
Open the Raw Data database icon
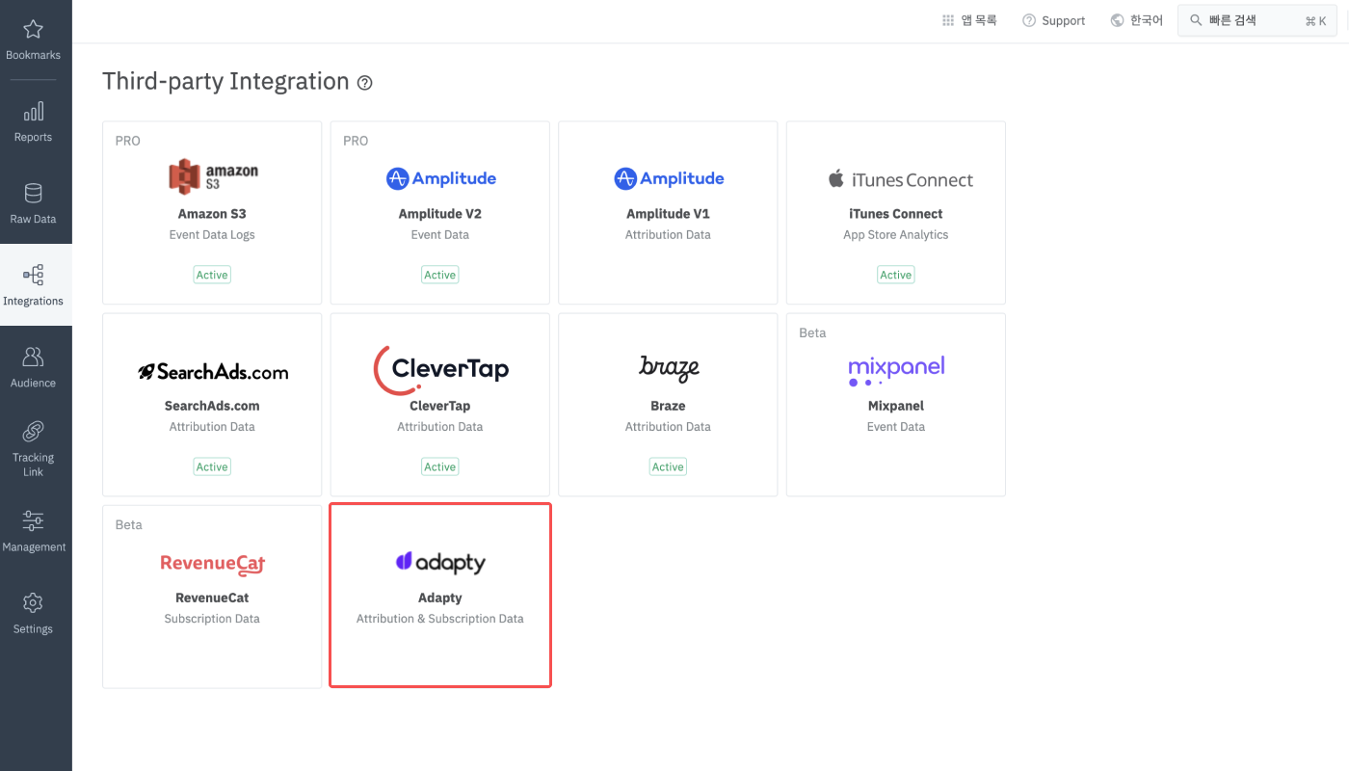[x=33, y=194]
